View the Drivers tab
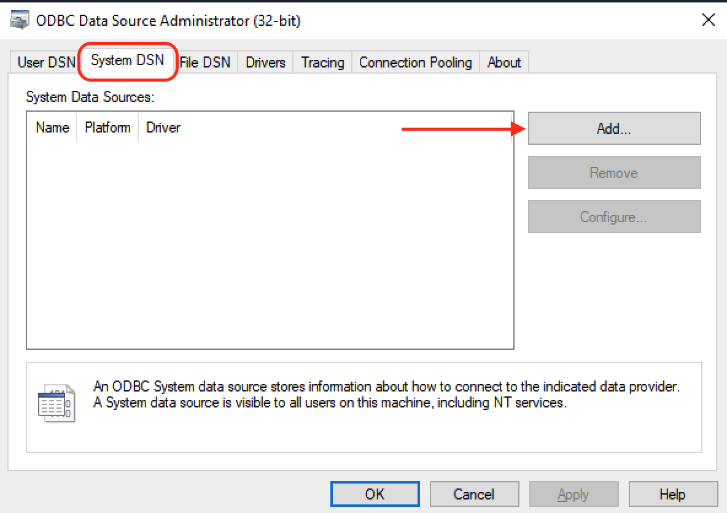The width and height of the screenshot is (727, 513). click(265, 62)
